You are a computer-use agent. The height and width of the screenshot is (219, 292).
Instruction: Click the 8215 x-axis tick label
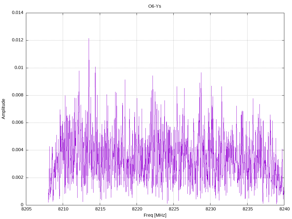(x=100, y=209)
